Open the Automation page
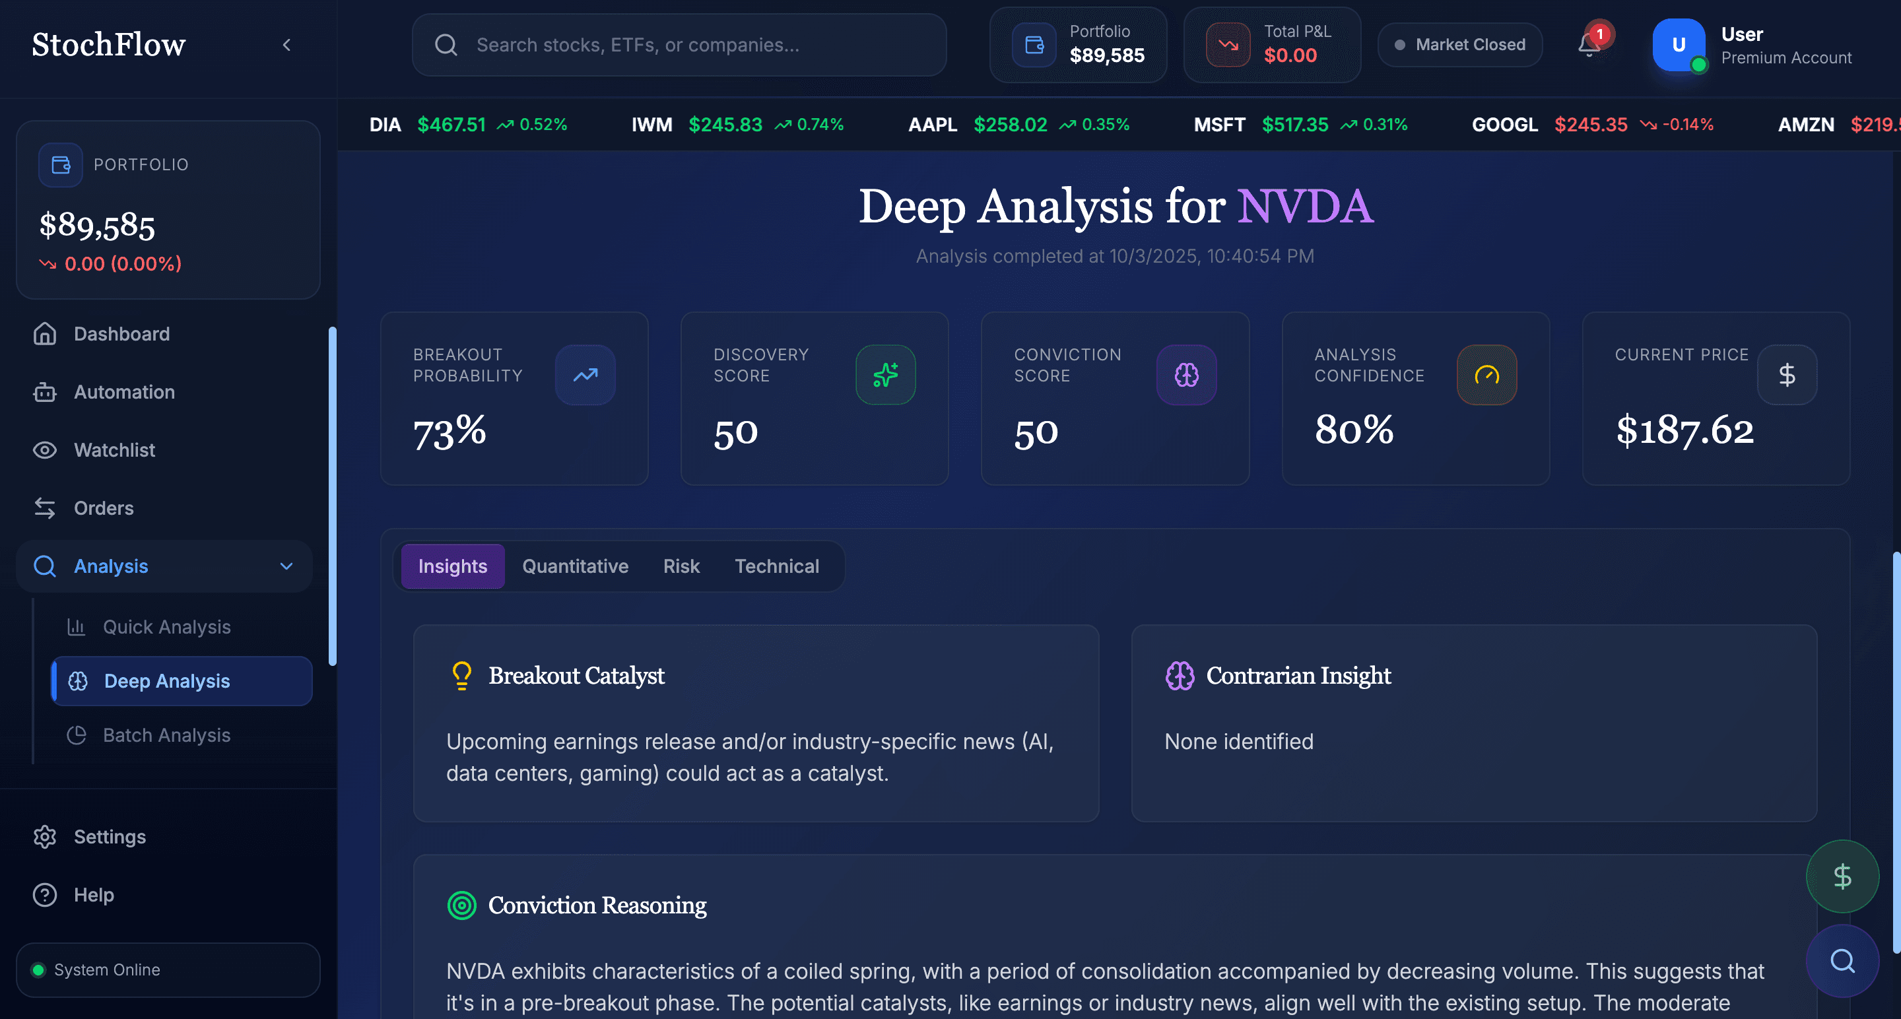1901x1019 pixels. [x=124, y=392]
